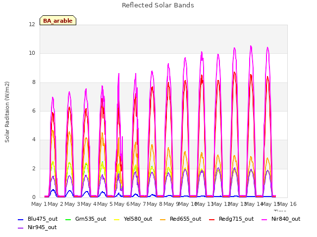Click the May 8 x-axis tick label
The height and width of the screenshot is (237, 317).
(155, 204)
